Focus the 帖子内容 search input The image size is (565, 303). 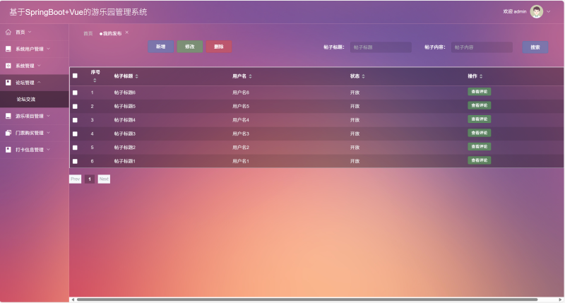[x=482, y=47]
